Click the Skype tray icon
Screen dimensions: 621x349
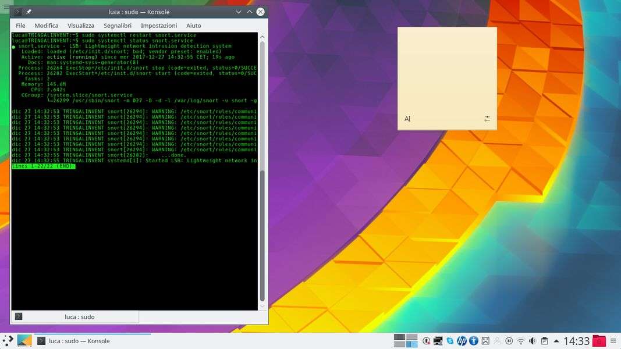coord(450,341)
